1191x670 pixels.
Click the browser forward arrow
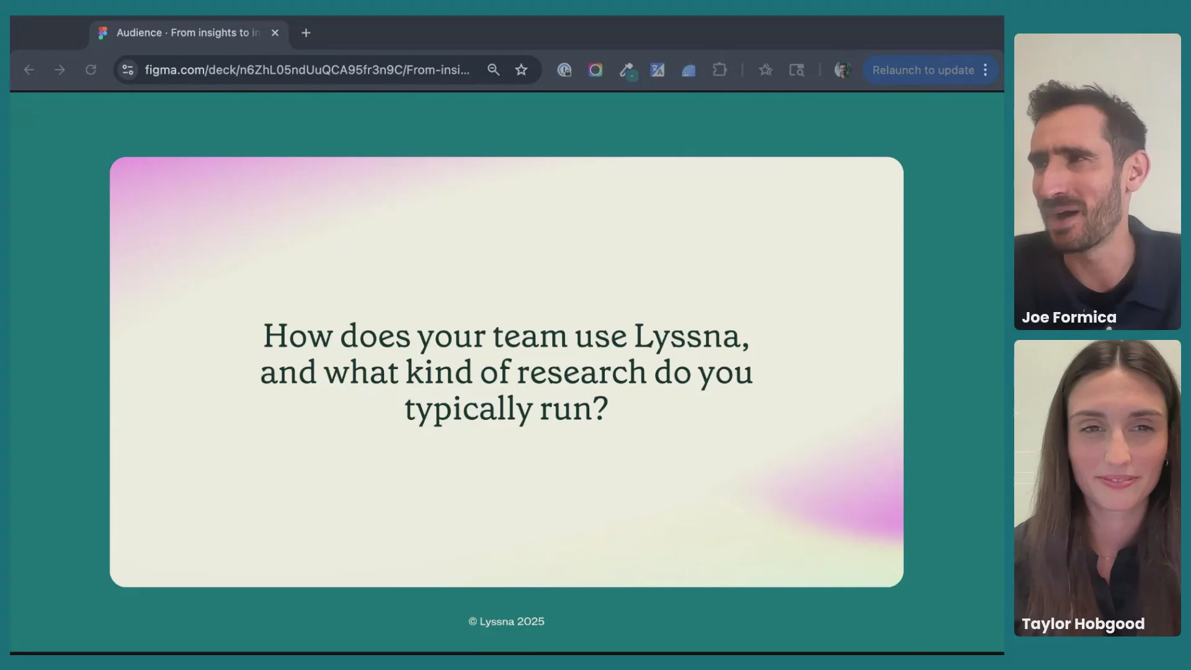60,70
